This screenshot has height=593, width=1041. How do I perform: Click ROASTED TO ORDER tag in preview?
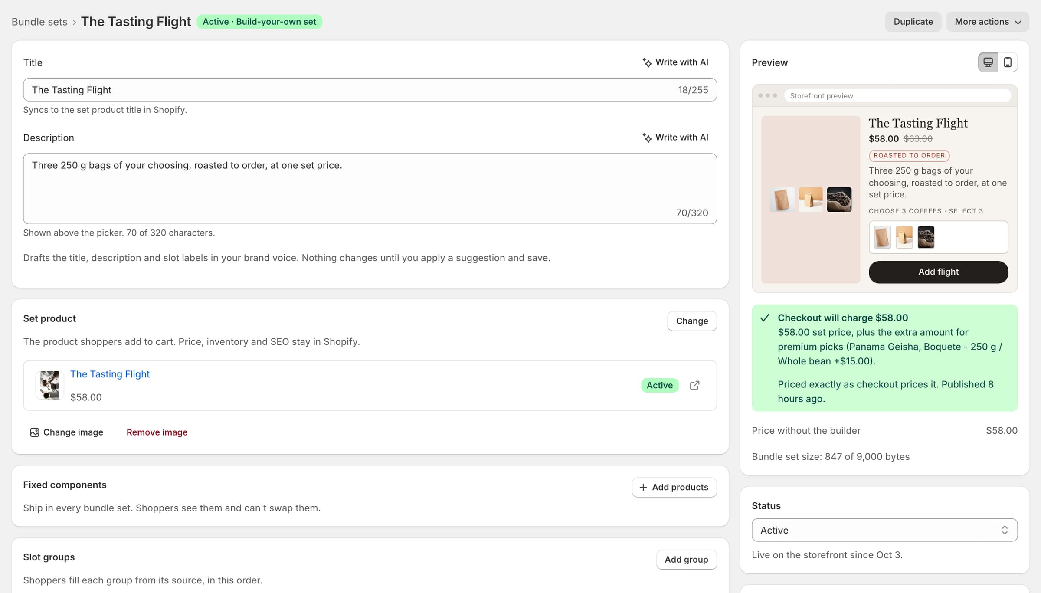[x=909, y=155]
